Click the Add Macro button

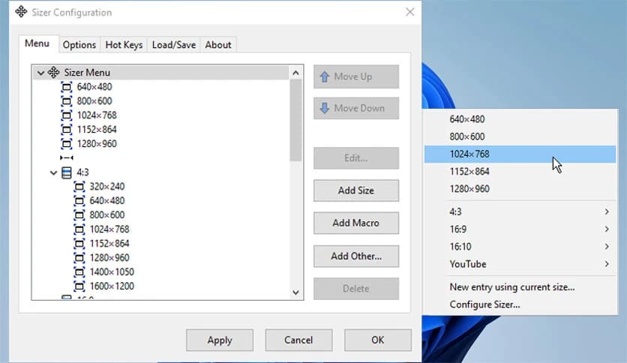(356, 223)
